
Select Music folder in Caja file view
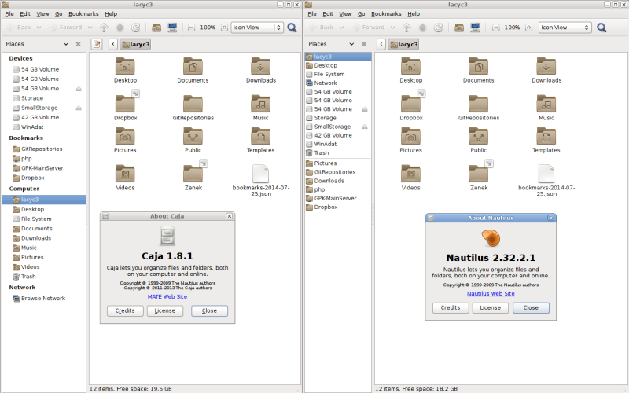click(261, 108)
